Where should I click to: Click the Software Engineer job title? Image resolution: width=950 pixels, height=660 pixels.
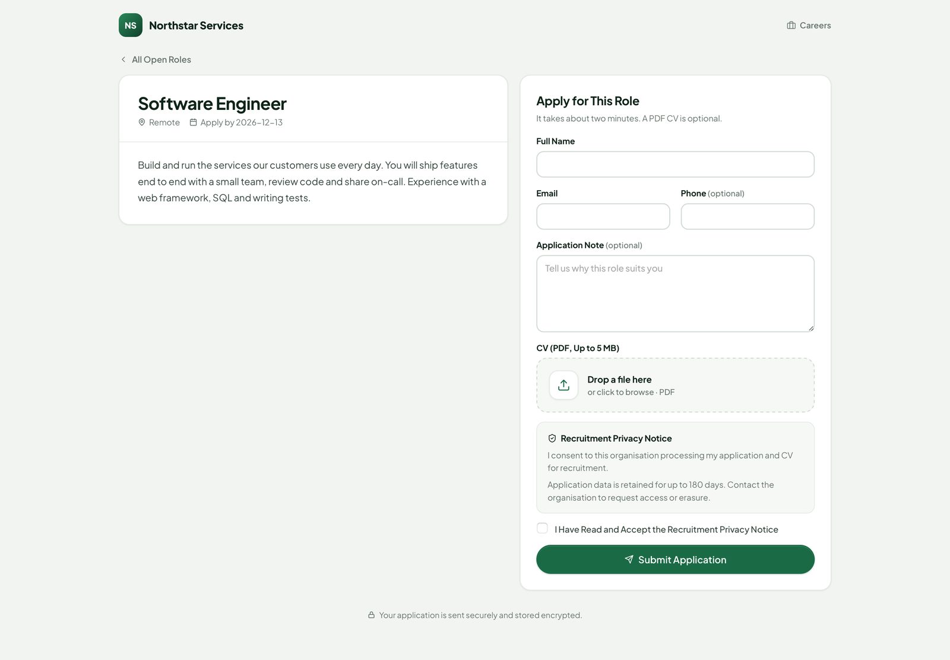212,104
